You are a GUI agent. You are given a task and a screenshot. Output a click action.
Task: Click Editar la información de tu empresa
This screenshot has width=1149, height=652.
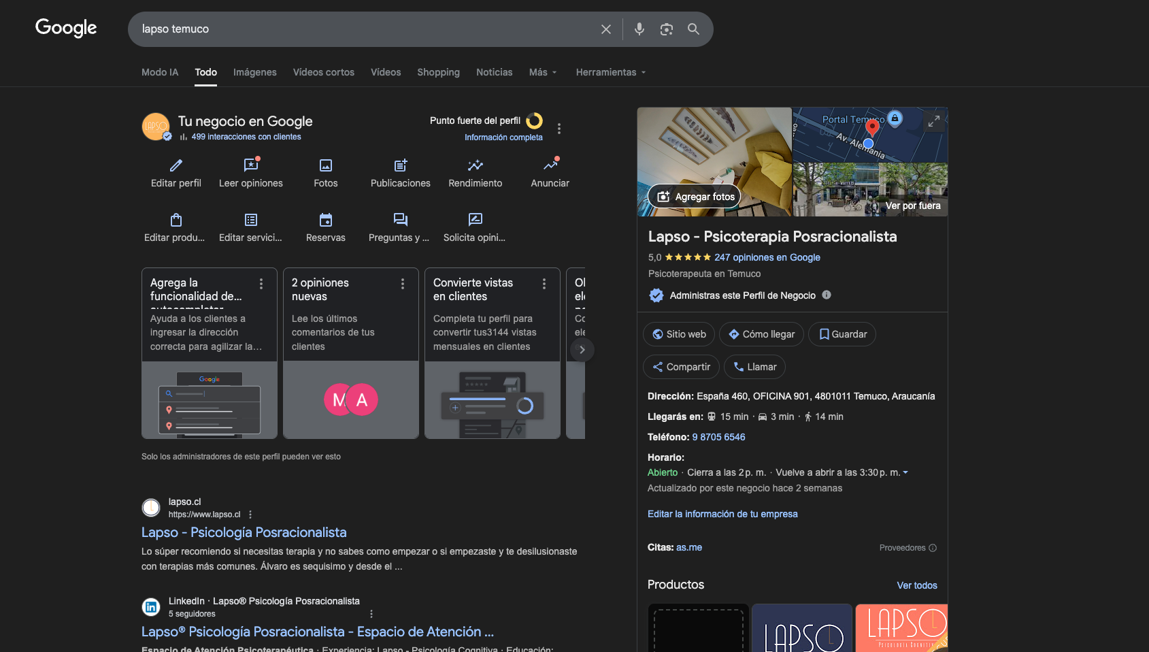tap(722, 514)
